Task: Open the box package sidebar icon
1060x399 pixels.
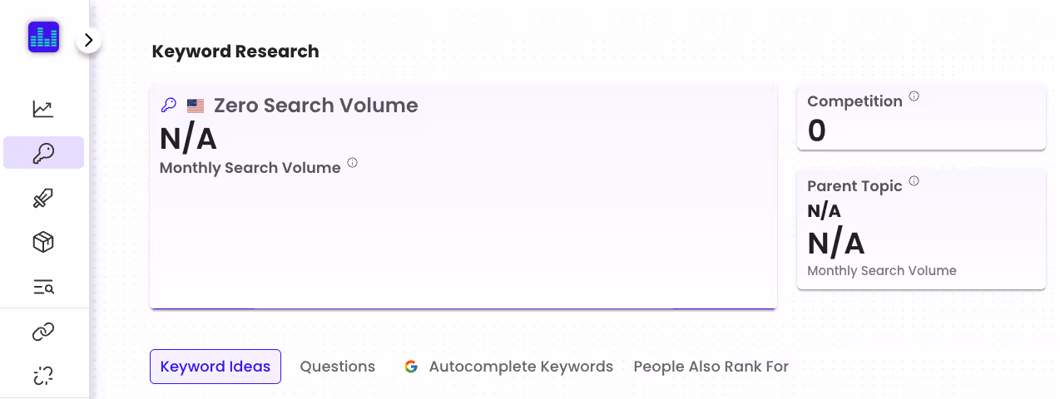Action: [43, 242]
